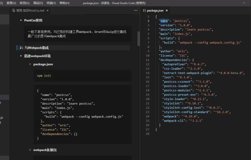Viewport: 251px width, 160px height.
Task: Click "devDependencies": {} line in preview code block
Action: click(59, 134)
